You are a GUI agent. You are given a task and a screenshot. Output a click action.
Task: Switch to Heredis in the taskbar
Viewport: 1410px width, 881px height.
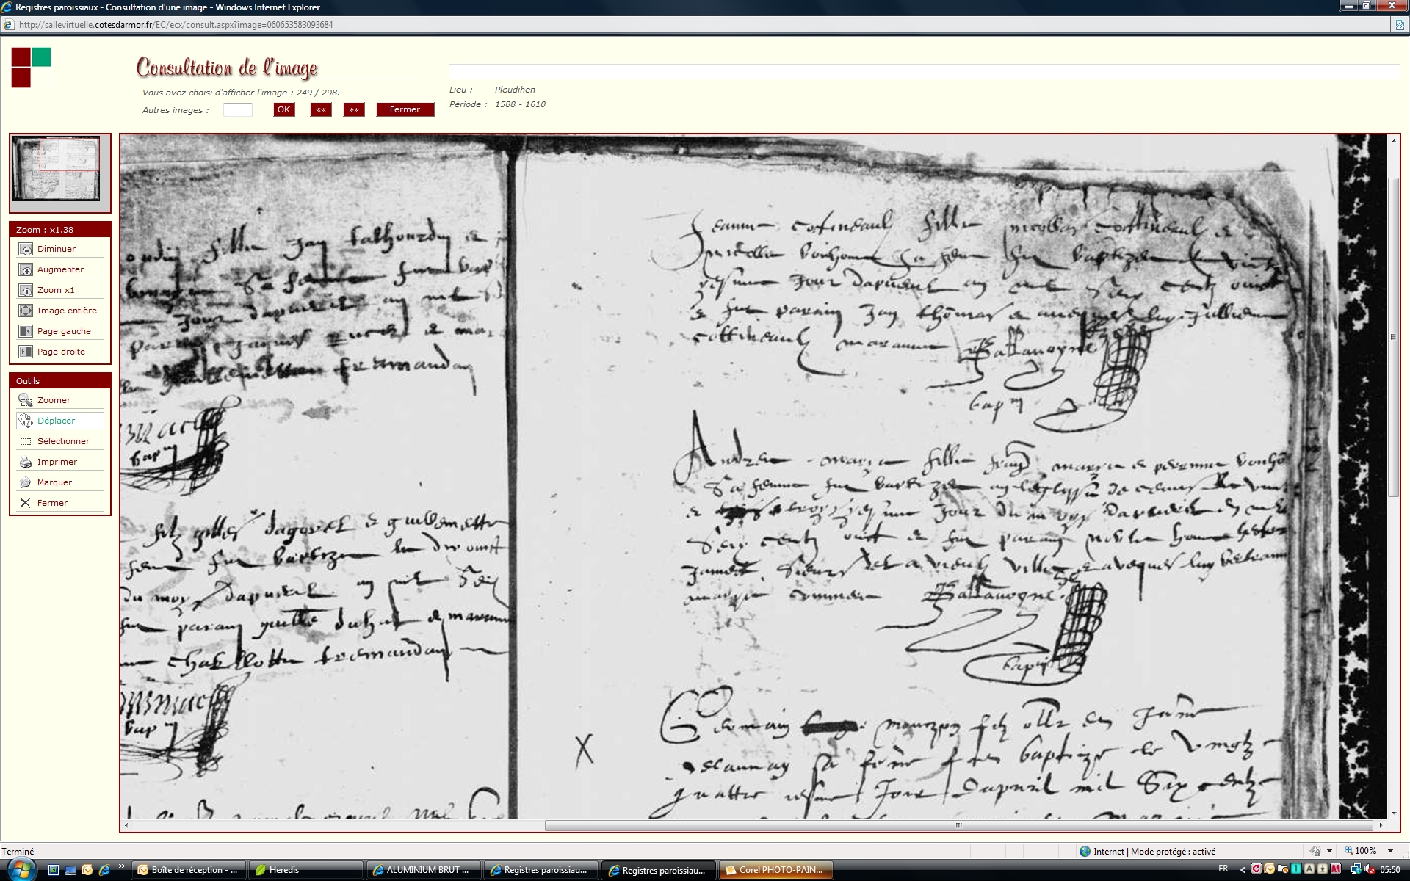(x=305, y=870)
